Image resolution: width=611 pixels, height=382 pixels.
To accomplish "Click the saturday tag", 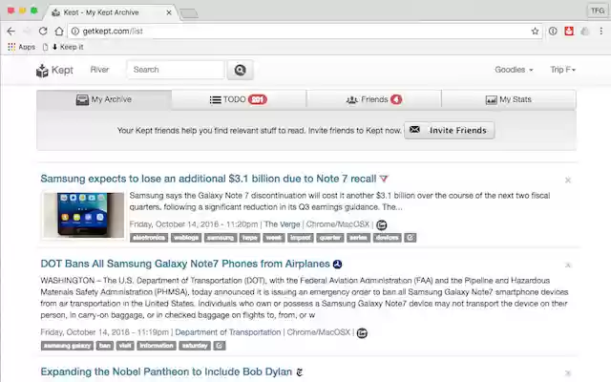I will [195, 346].
